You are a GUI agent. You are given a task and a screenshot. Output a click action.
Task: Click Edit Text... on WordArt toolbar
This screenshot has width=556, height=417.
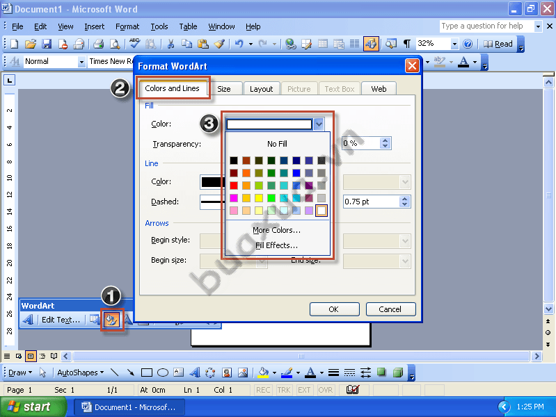click(x=61, y=320)
